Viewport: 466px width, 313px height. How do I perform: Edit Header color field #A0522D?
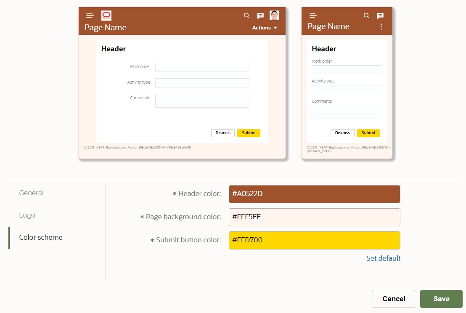tap(315, 194)
